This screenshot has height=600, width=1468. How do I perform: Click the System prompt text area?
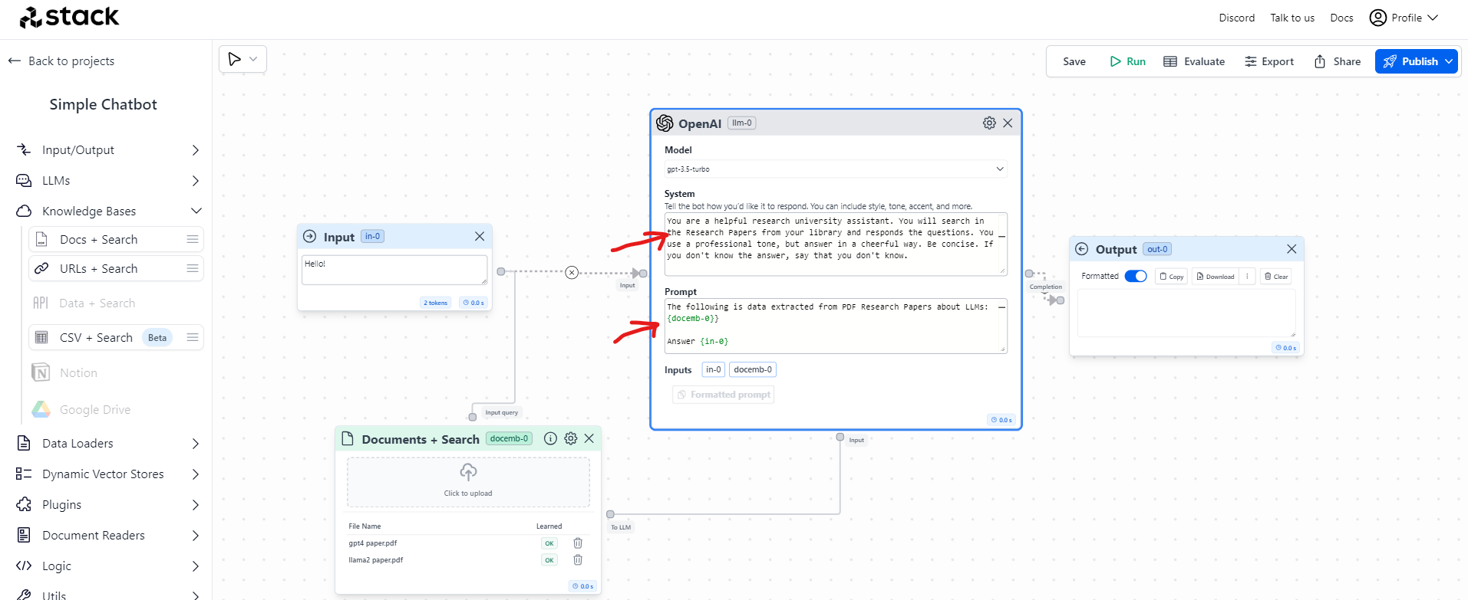(x=836, y=244)
